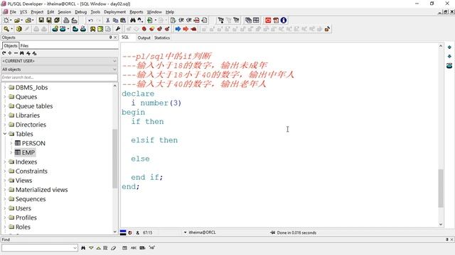This screenshot has width=455, height=255.
Task: Click the Open file folder icon
Action: (x=17, y=21)
